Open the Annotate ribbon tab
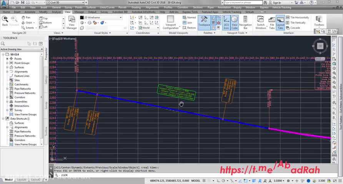The height and width of the screenshot is (184, 343). [x=30, y=12]
